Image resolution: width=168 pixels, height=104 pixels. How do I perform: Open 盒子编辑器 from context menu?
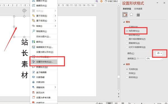tap(44, 72)
